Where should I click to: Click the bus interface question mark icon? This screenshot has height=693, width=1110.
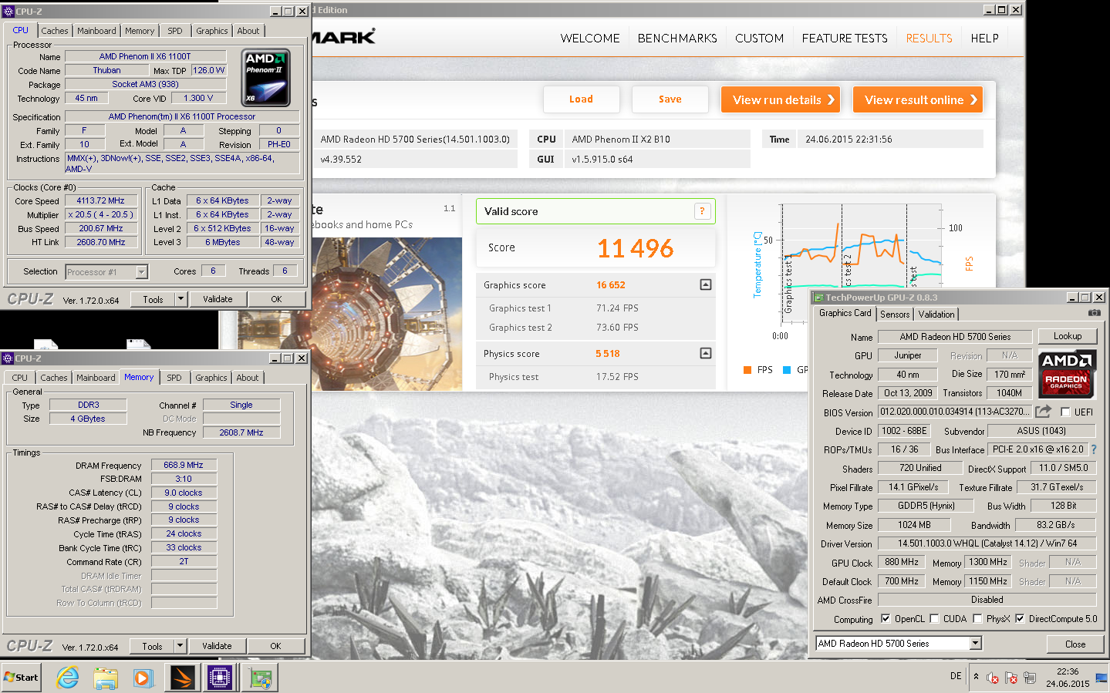[x=1093, y=449]
